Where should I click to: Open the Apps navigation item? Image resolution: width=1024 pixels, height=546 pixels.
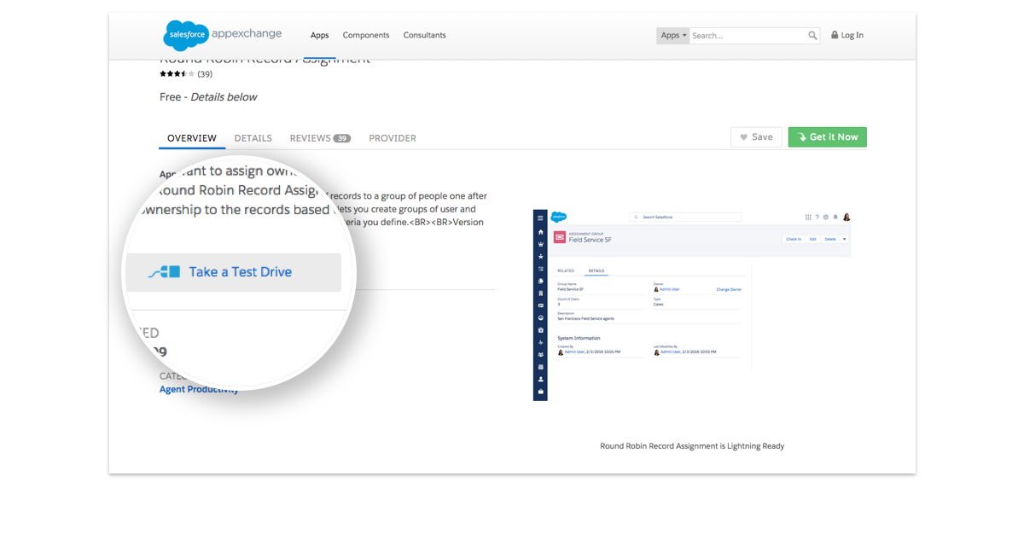point(319,36)
